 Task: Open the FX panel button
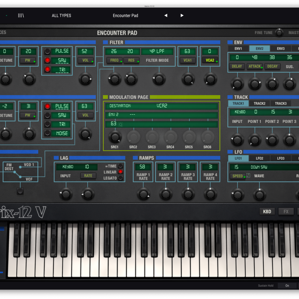click(286, 212)
